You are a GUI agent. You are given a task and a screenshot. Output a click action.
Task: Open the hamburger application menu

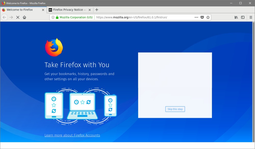pos(251,17)
